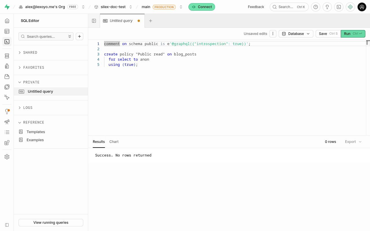The height and width of the screenshot is (231, 370).
Task: Open the Database source dropdown
Action: click(296, 34)
